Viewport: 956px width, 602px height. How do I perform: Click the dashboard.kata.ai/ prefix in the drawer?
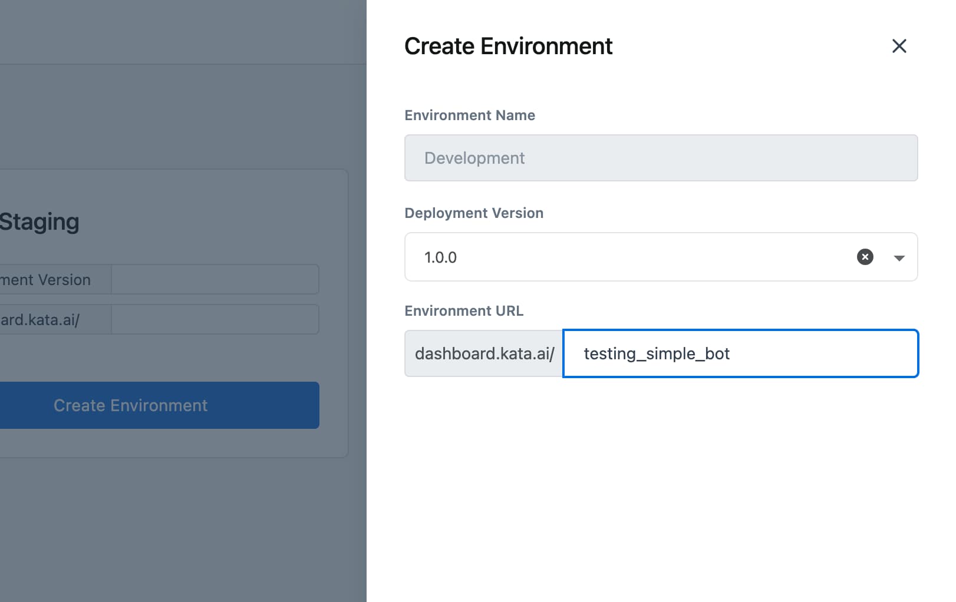(x=484, y=353)
